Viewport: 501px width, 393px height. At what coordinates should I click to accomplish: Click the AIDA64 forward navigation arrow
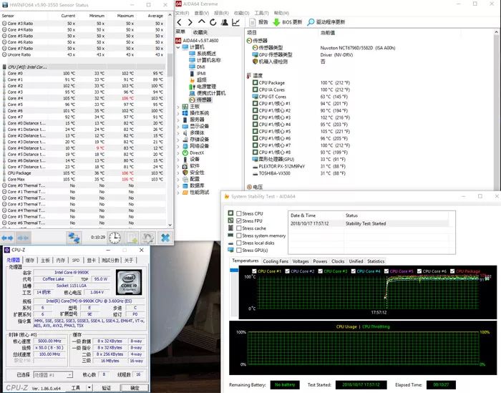(190, 22)
